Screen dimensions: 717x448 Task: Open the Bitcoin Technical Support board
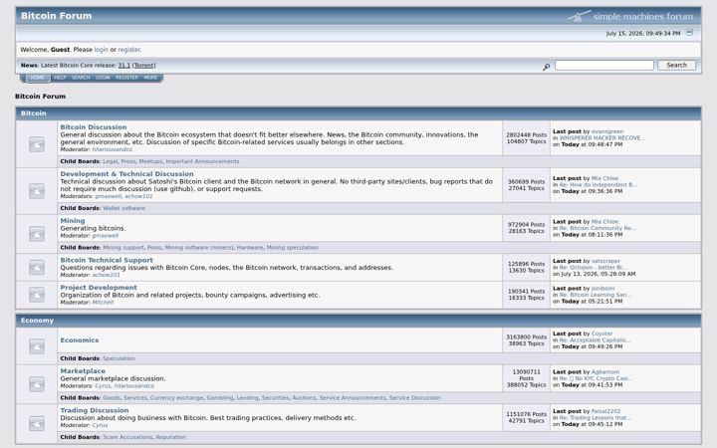[107, 260]
